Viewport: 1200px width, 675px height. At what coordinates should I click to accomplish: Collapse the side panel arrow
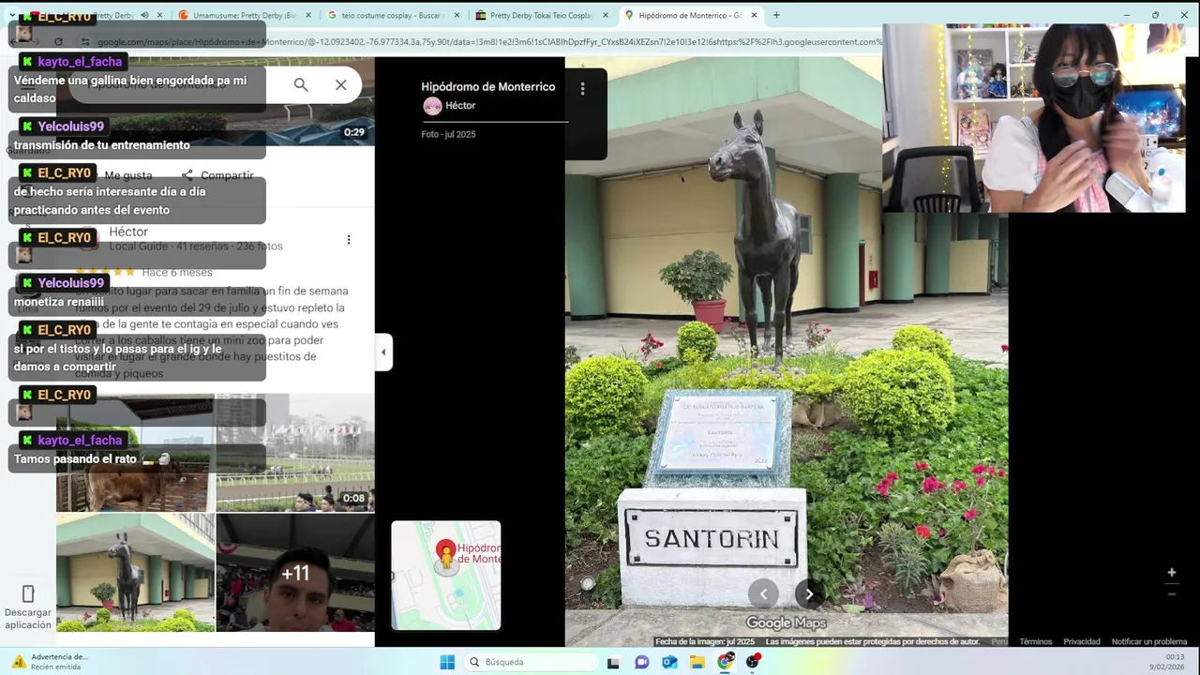tap(382, 352)
